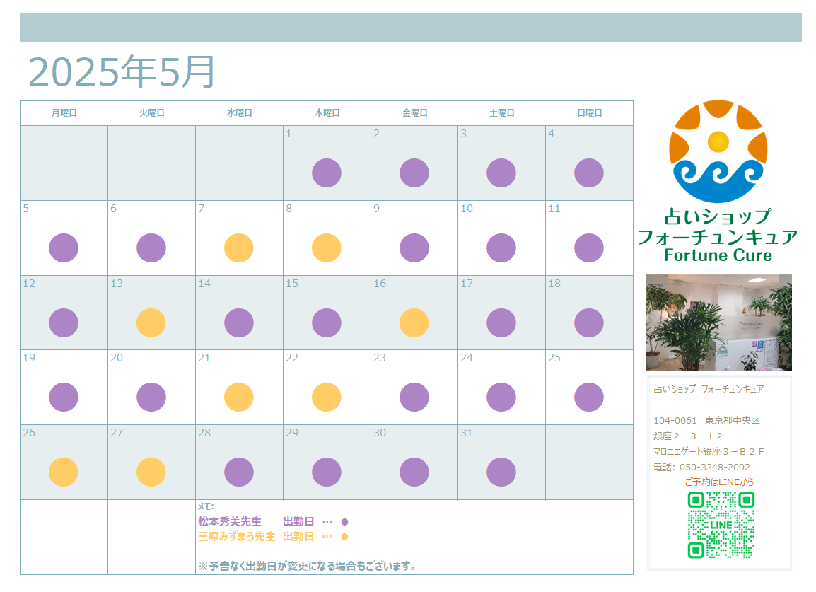Viewport: 816px width, 592px height.
Task: Click the 金曜日 column header
Action: tap(415, 113)
